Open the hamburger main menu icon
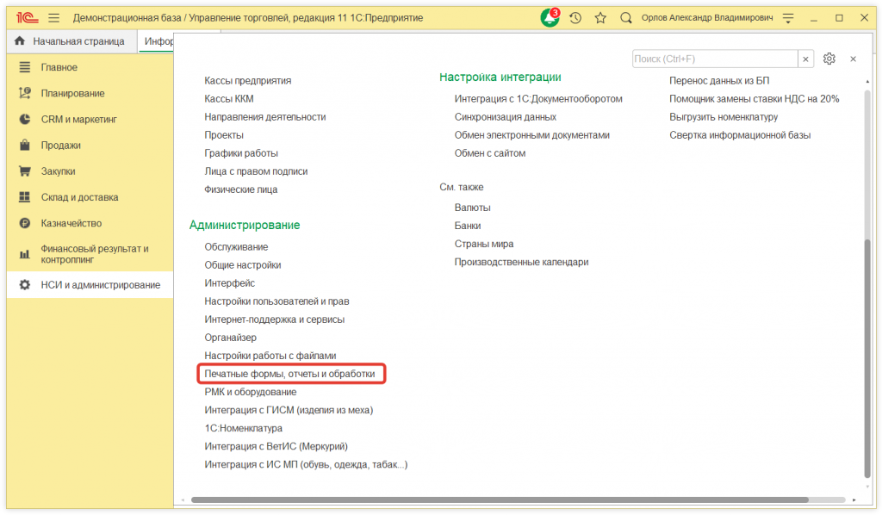 click(x=54, y=17)
